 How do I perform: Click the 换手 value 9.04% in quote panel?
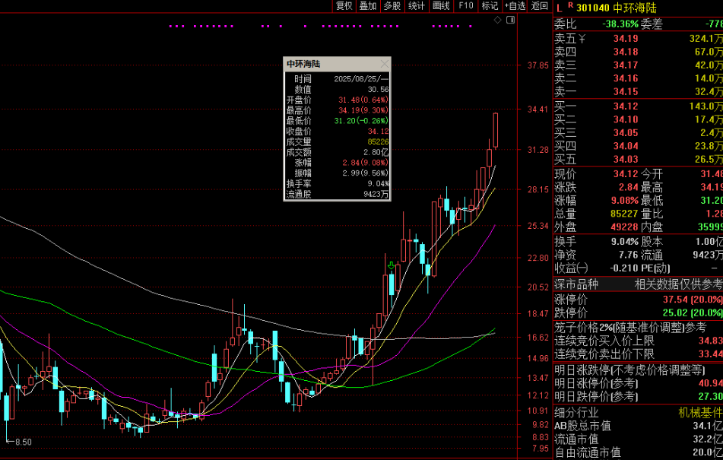coord(625,242)
